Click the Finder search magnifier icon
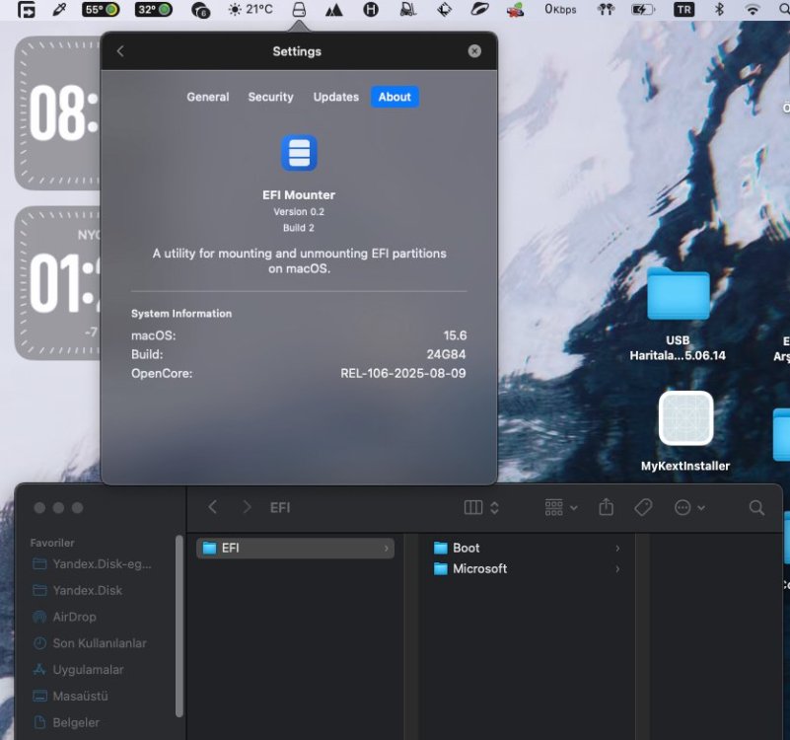 756,507
